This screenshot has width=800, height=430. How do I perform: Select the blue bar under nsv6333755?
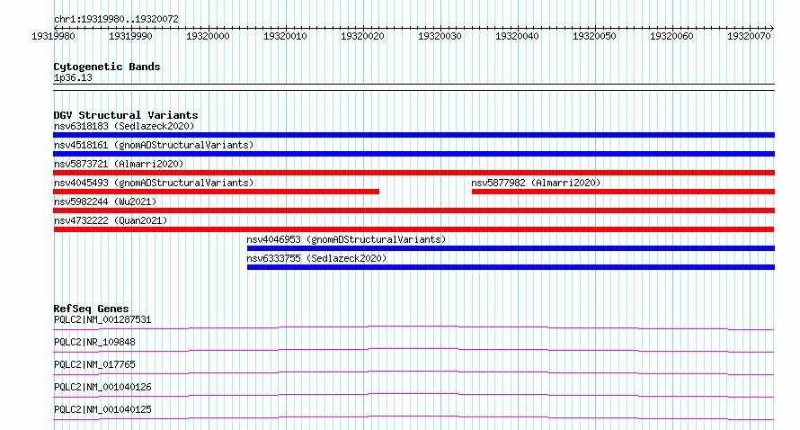tap(511, 267)
